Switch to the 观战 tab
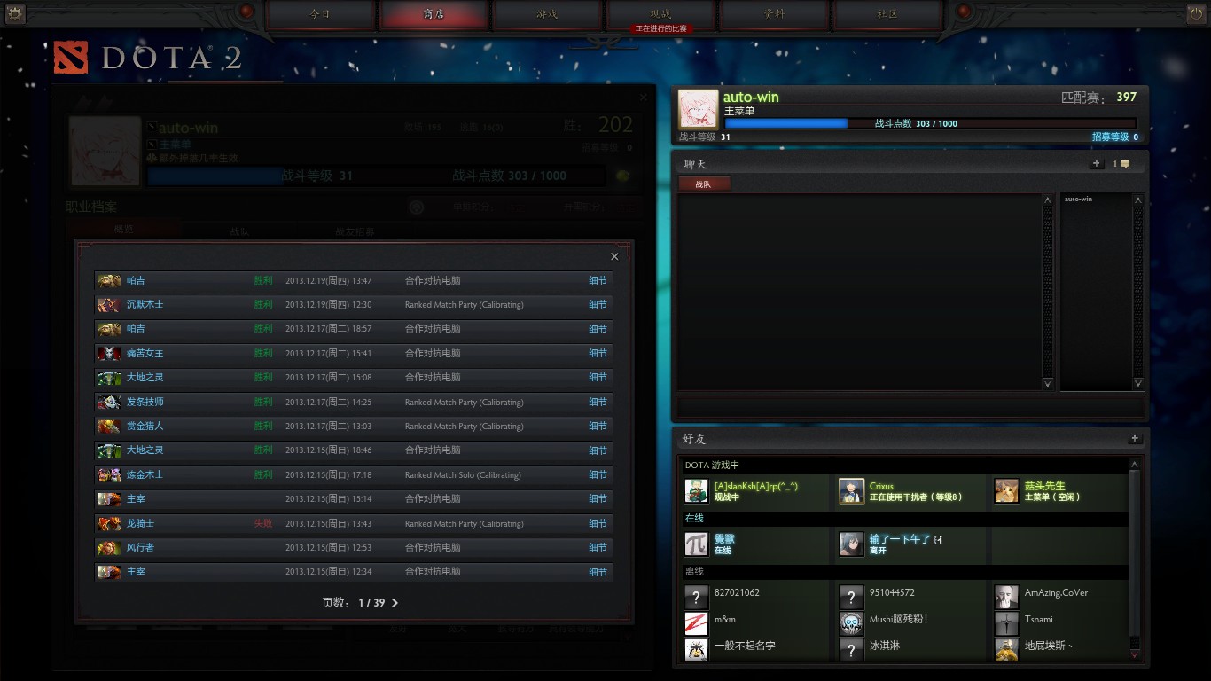Viewport: 1211px width, 681px height. click(660, 14)
